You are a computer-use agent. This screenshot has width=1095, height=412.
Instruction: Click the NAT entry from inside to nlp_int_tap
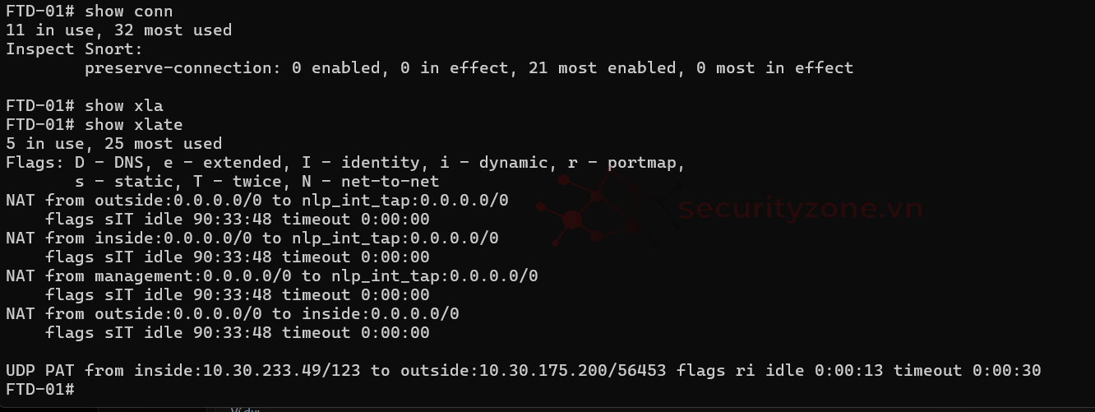[x=252, y=238]
